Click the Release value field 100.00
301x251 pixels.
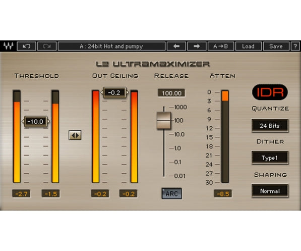click(x=171, y=93)
